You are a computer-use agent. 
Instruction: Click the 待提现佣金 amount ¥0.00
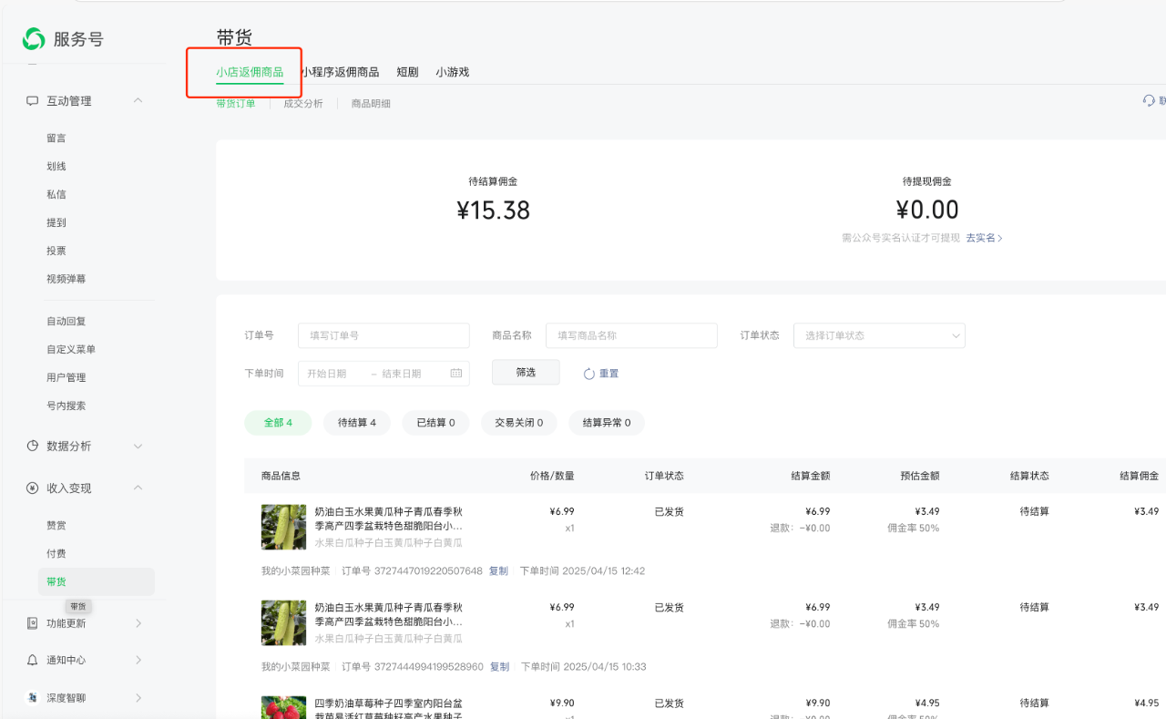[x=927, y=211]
